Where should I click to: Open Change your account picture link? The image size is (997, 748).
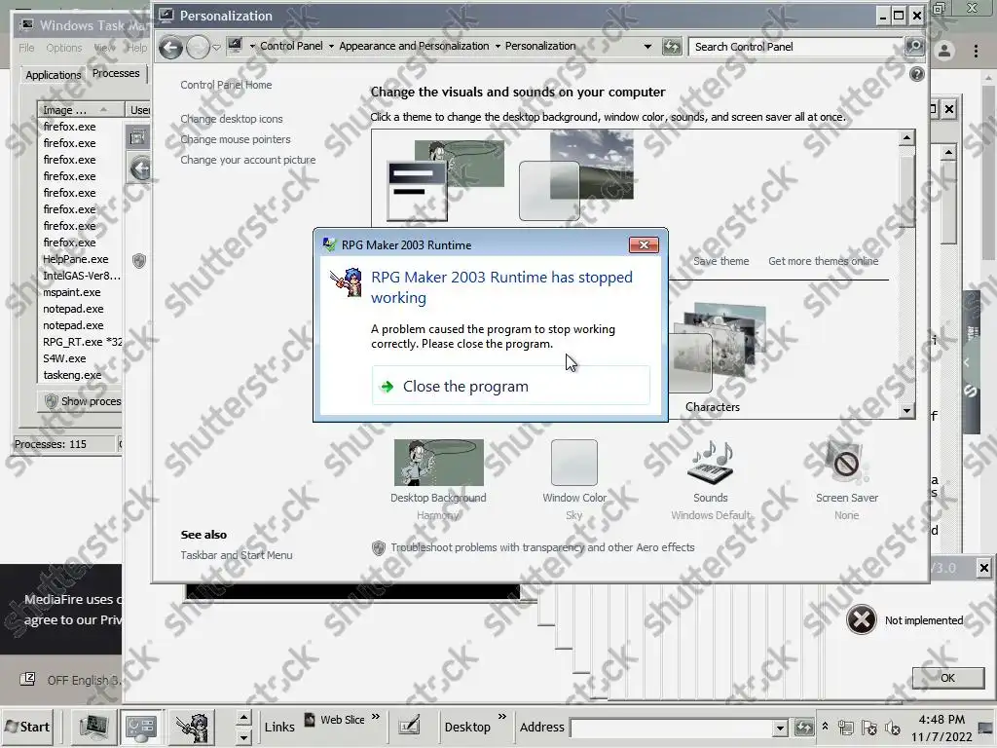point(248,160)
